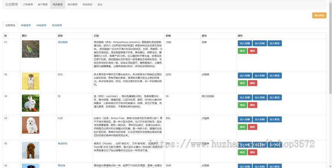Switch to the 条幅推荐 tab

(x=25, y=25)
